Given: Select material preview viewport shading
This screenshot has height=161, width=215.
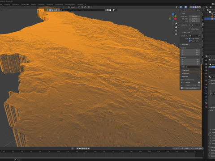Looking at the screenshot, I should pos(198,7).
